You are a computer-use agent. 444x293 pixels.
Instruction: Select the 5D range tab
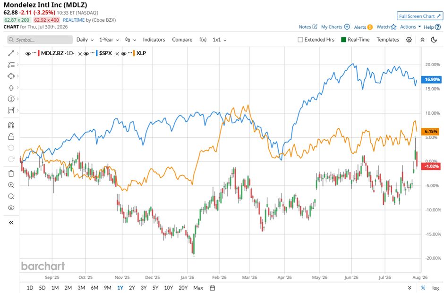(x=42, y=288)
